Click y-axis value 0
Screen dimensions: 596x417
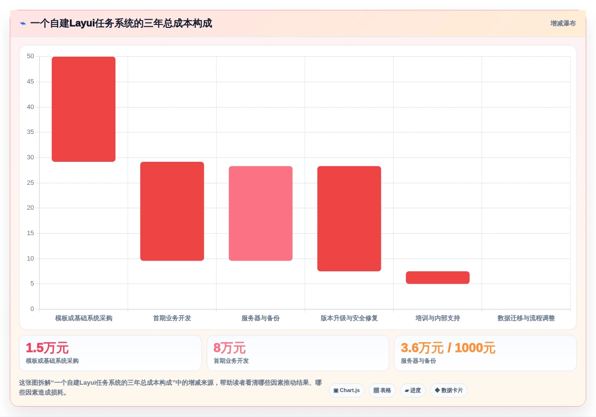(x=32, y=309)
